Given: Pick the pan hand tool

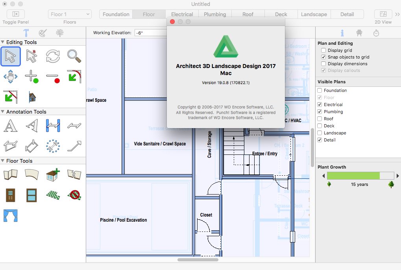Looking at the screenshot, I should (x=11, y=76).
